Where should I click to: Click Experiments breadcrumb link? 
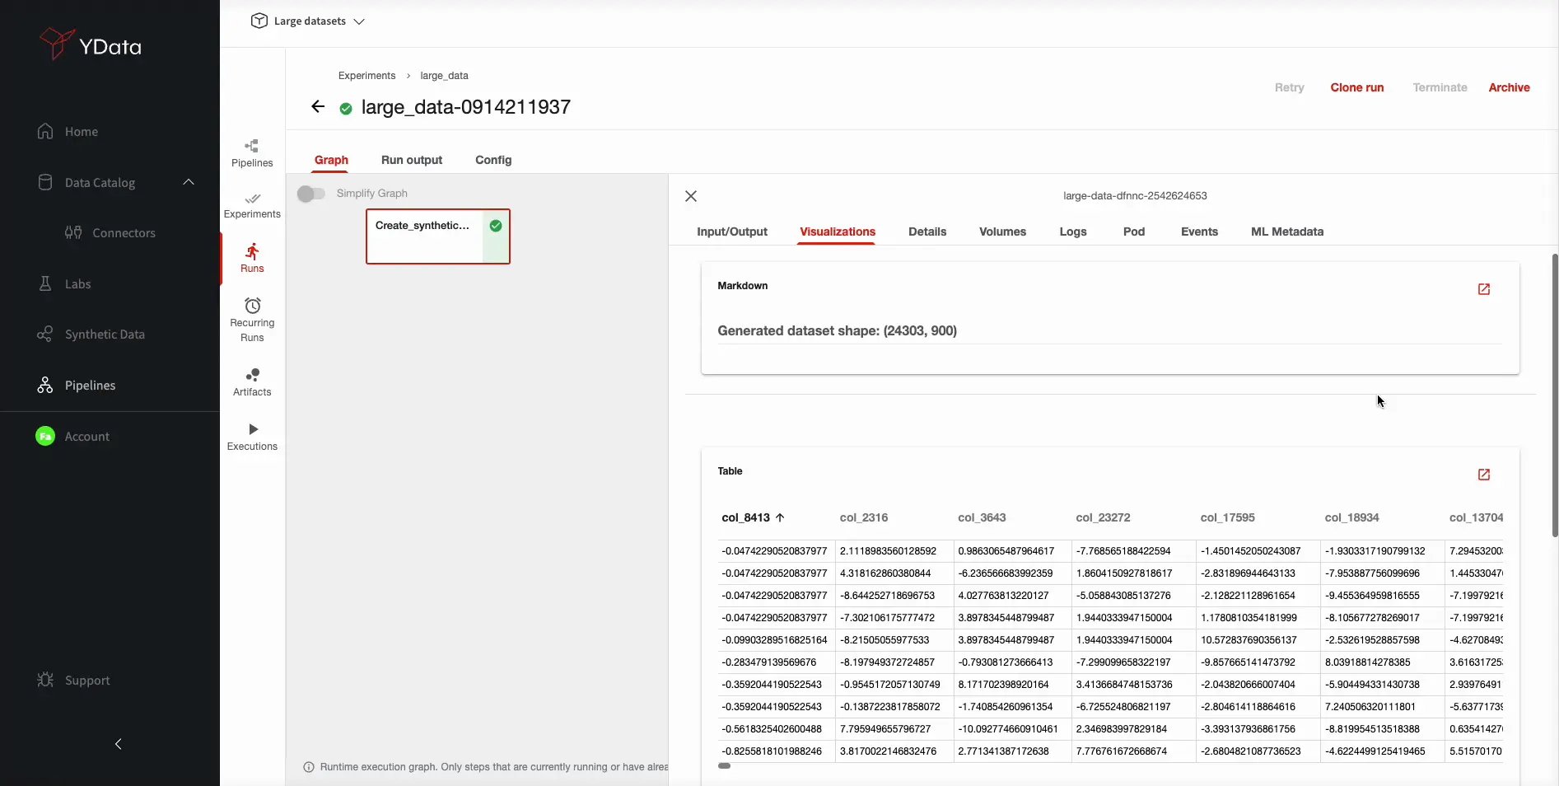point(366,76)
